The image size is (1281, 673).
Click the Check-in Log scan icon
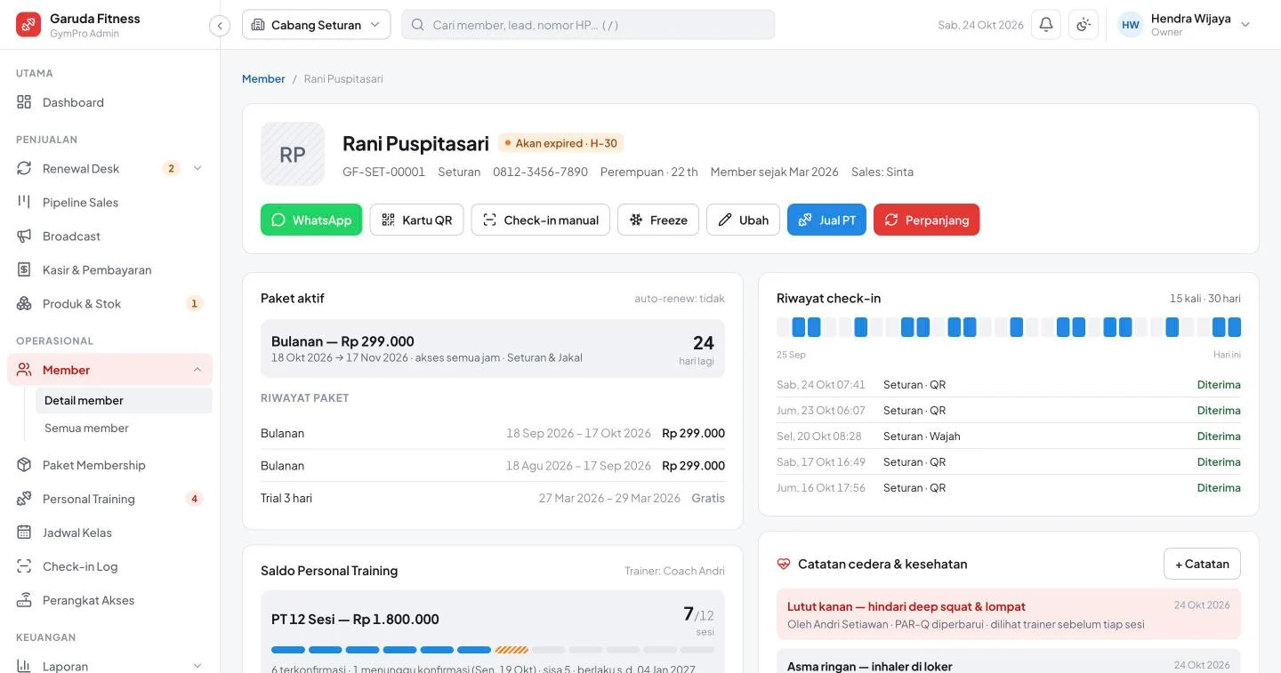[24, 566]
